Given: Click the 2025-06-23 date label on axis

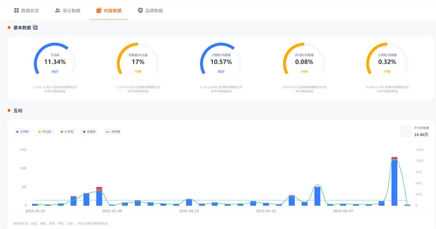Looking at the screenshot, I should [x=189, y=211].
